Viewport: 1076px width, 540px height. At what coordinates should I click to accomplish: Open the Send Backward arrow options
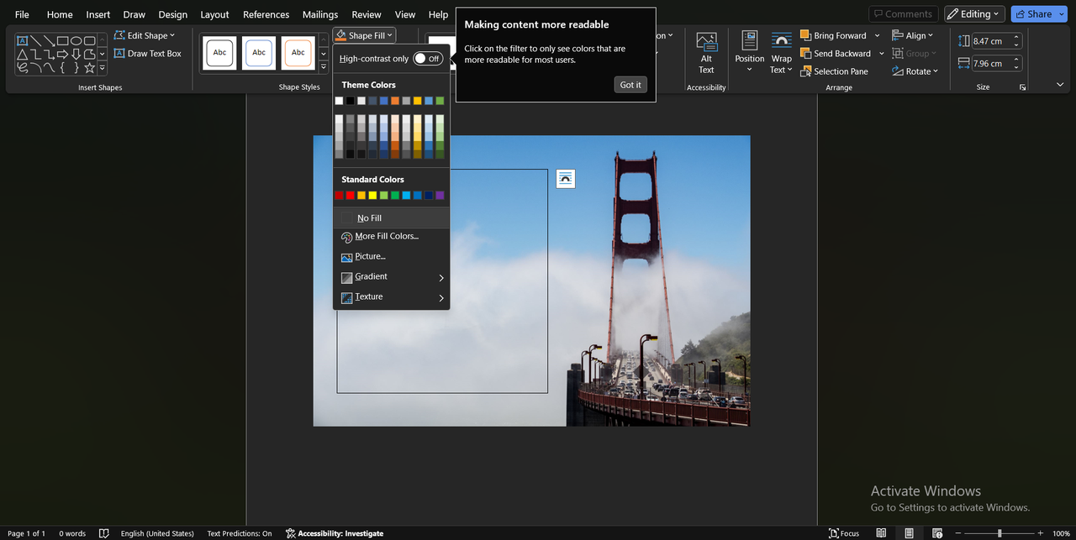[x=881, y=54]
